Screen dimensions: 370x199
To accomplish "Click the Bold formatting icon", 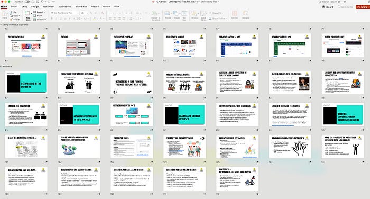I will pos(52,19).
